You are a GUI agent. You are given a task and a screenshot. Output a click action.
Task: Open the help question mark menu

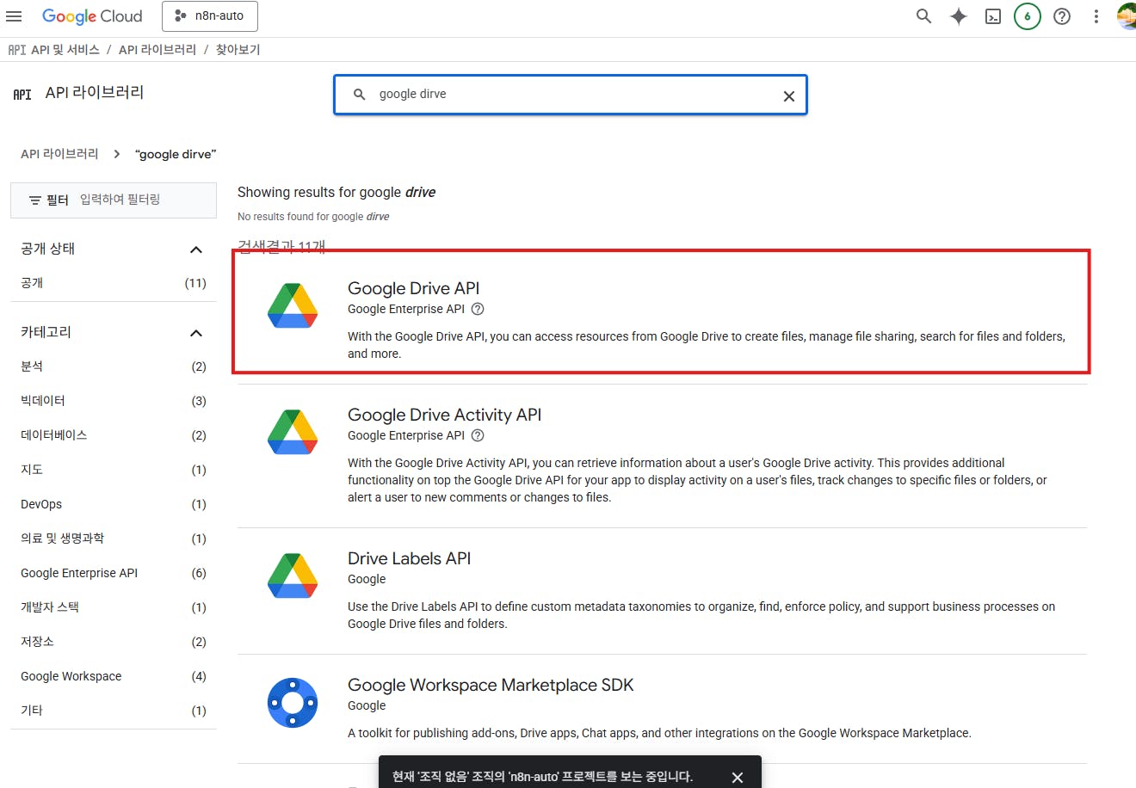[x=1062, y=15]
